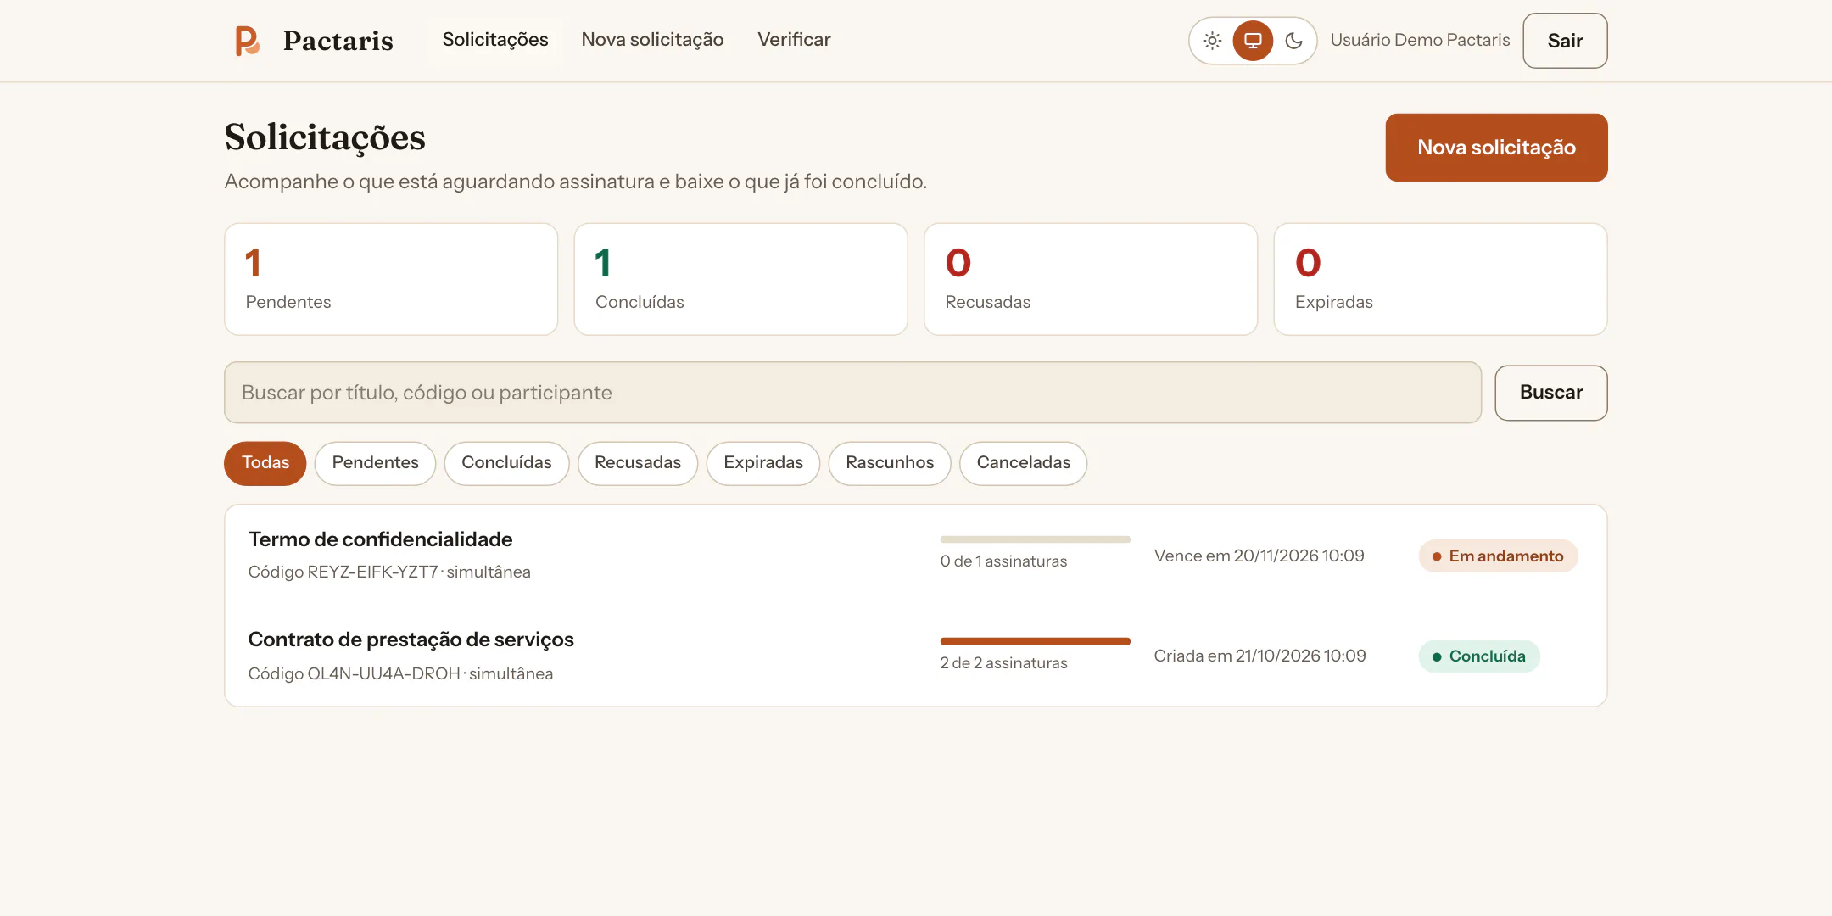1832x916 pixels.
Task: Click the Em andamento status badge
Action: pyautogui.click(x=1498, y=556)
